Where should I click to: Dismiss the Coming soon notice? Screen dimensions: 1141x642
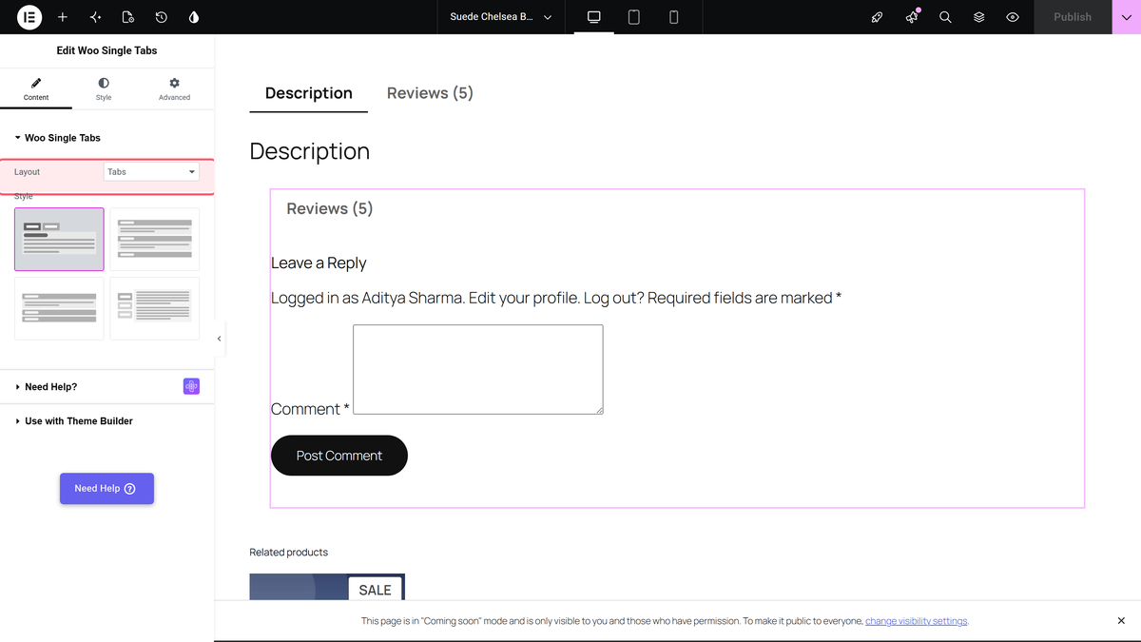(1121, 621)
